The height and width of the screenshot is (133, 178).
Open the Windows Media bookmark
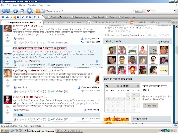point(127,17)
